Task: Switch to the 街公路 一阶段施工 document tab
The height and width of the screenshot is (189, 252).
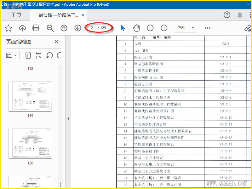Action: coord(58,15)
